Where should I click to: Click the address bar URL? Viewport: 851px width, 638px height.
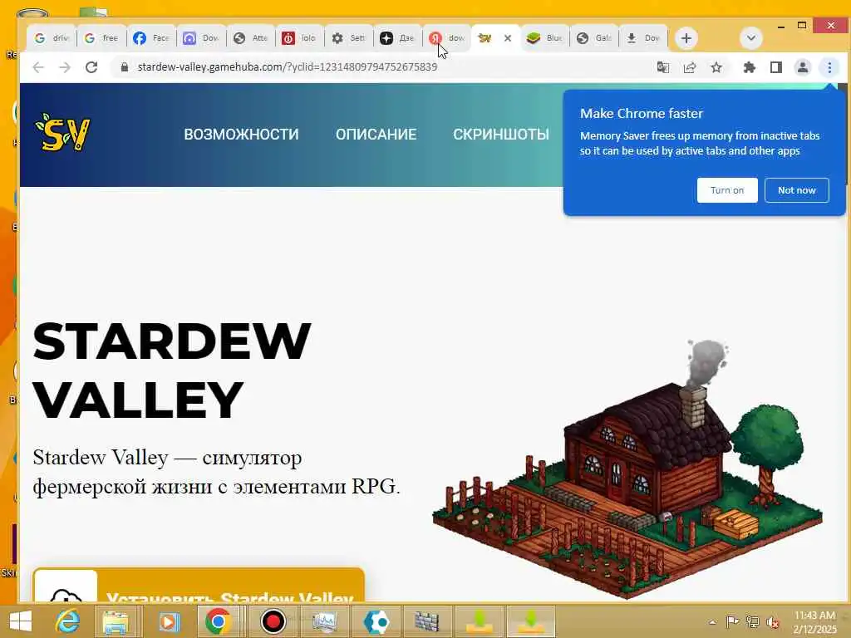[287, 67]
